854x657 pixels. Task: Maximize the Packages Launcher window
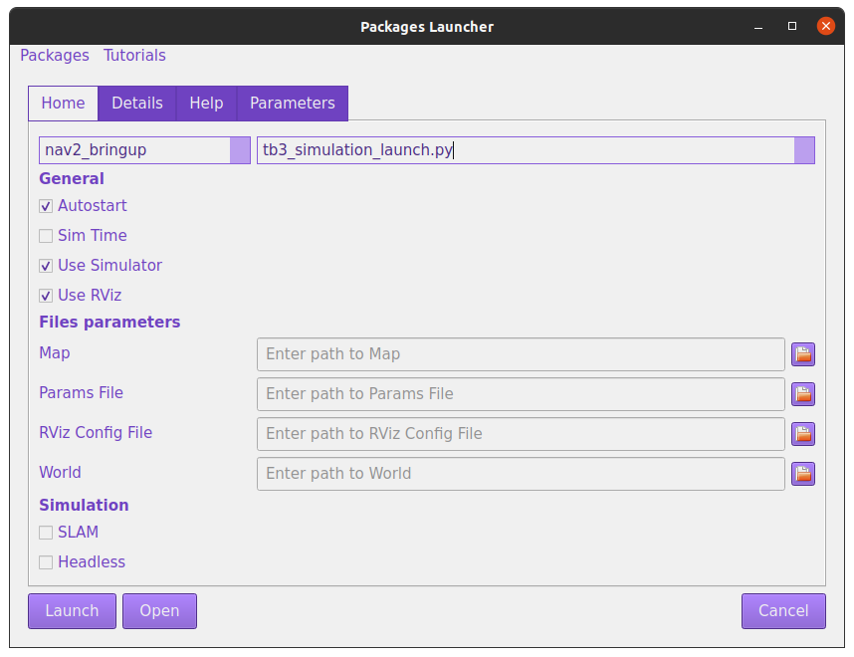(x=792, y=26)
